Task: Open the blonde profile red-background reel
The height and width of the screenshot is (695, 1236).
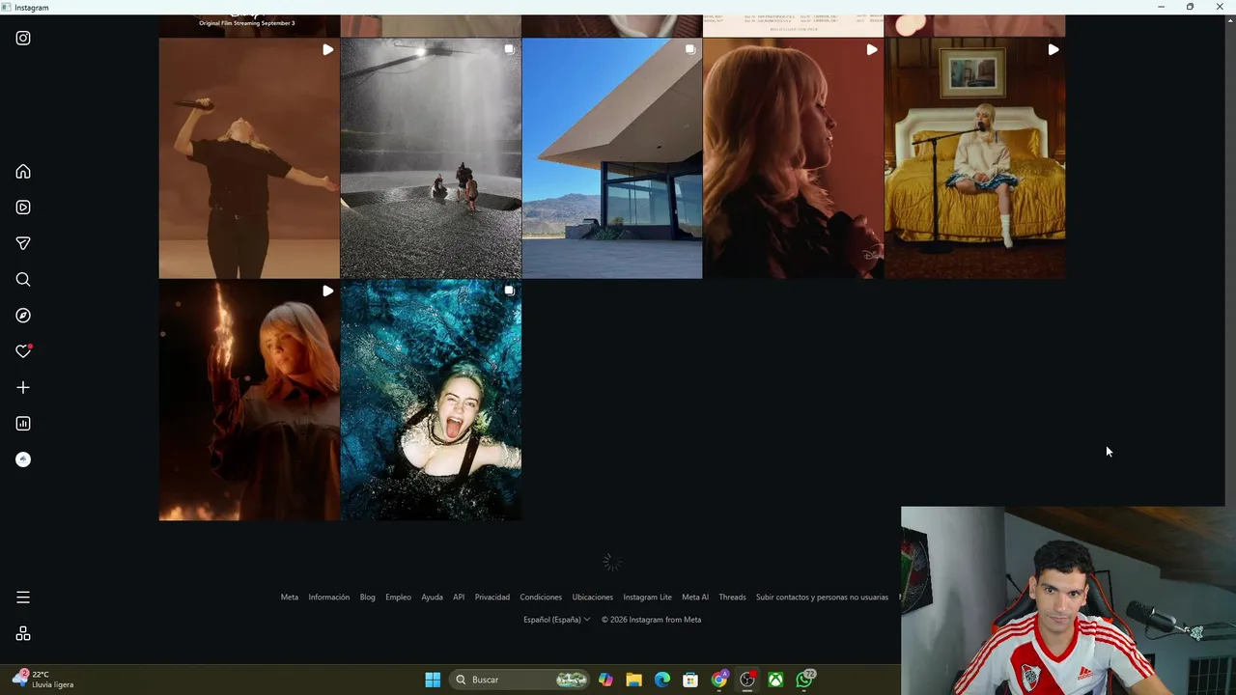Action: (793, 158)
